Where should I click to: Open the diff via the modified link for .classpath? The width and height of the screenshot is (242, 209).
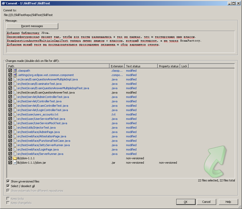(x=131, y=70)
